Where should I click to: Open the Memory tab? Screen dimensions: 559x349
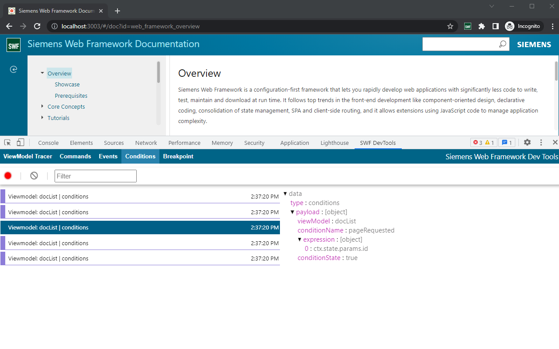(x=222, y=143)
